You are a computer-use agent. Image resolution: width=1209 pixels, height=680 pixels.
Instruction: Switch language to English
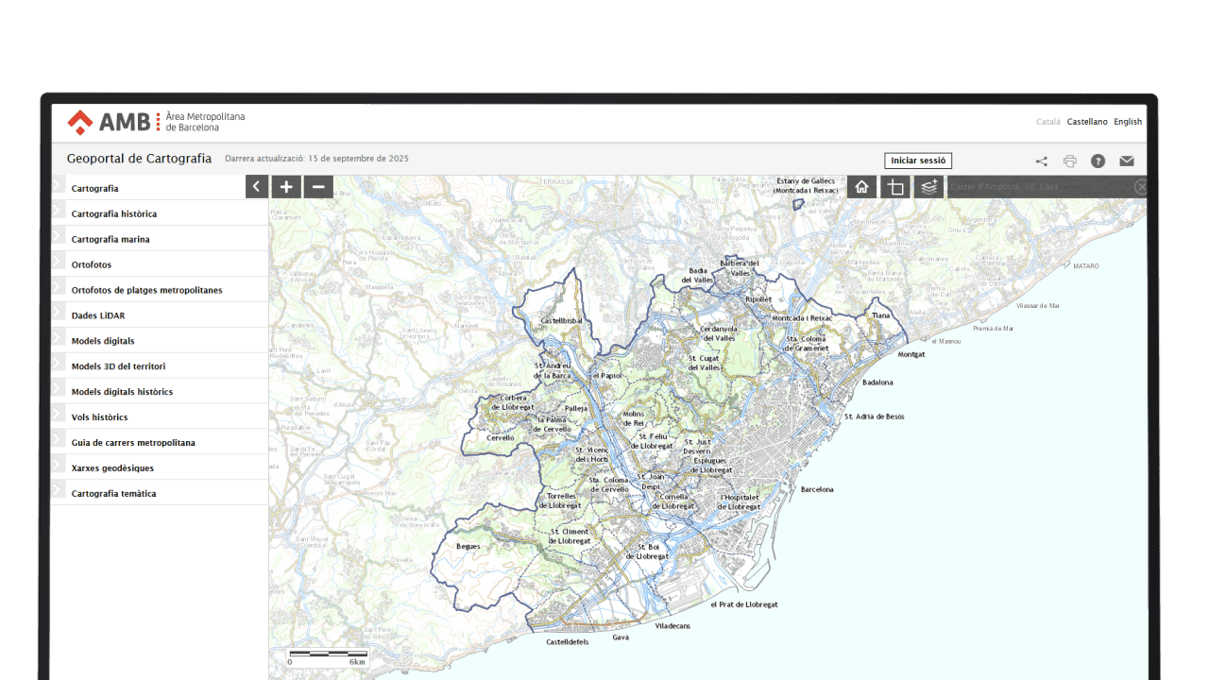(1127, 121)
